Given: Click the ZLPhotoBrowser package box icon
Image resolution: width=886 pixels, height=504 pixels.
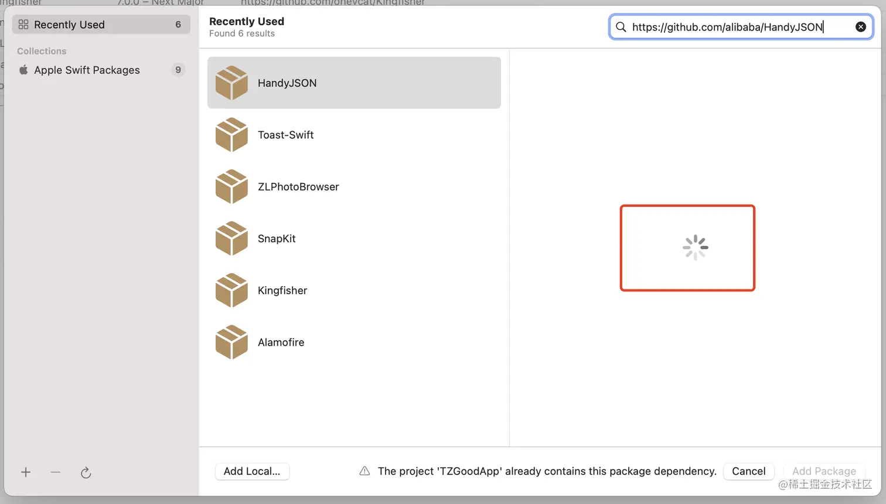Looking at the screenshot, I should coord(231,186).
